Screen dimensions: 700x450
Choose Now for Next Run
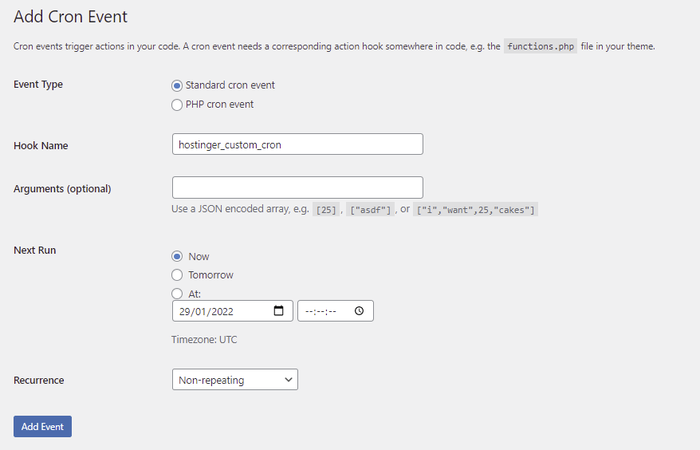point(177,256)
